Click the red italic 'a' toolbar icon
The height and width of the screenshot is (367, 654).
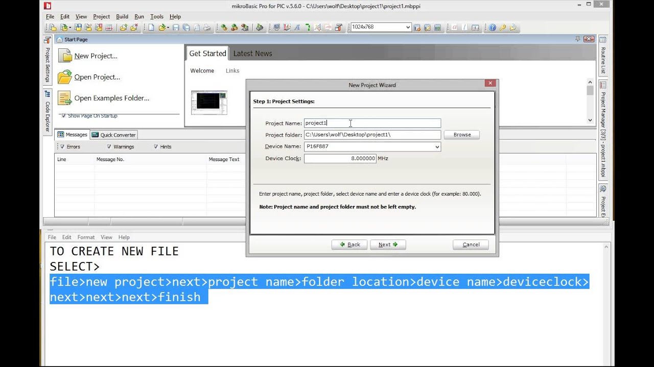[x=455, y=28]
